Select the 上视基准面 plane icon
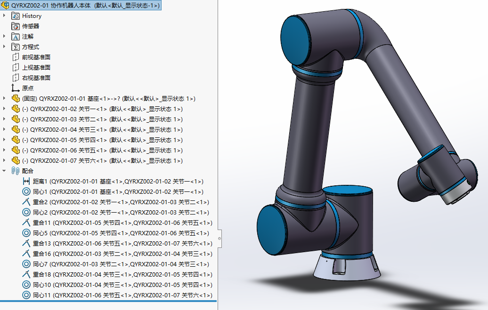This screenshot has width=488, height=310. click(16, 67)
